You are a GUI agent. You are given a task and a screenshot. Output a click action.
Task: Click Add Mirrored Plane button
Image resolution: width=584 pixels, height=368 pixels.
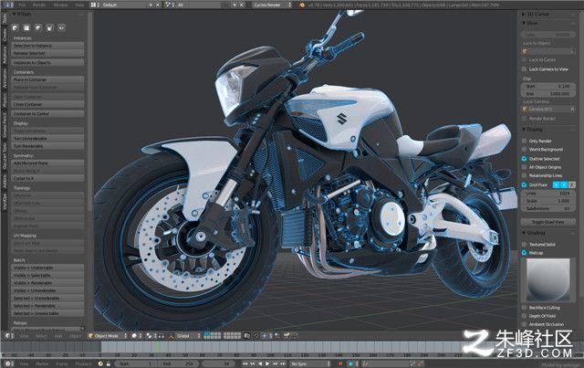click(47, 163)
